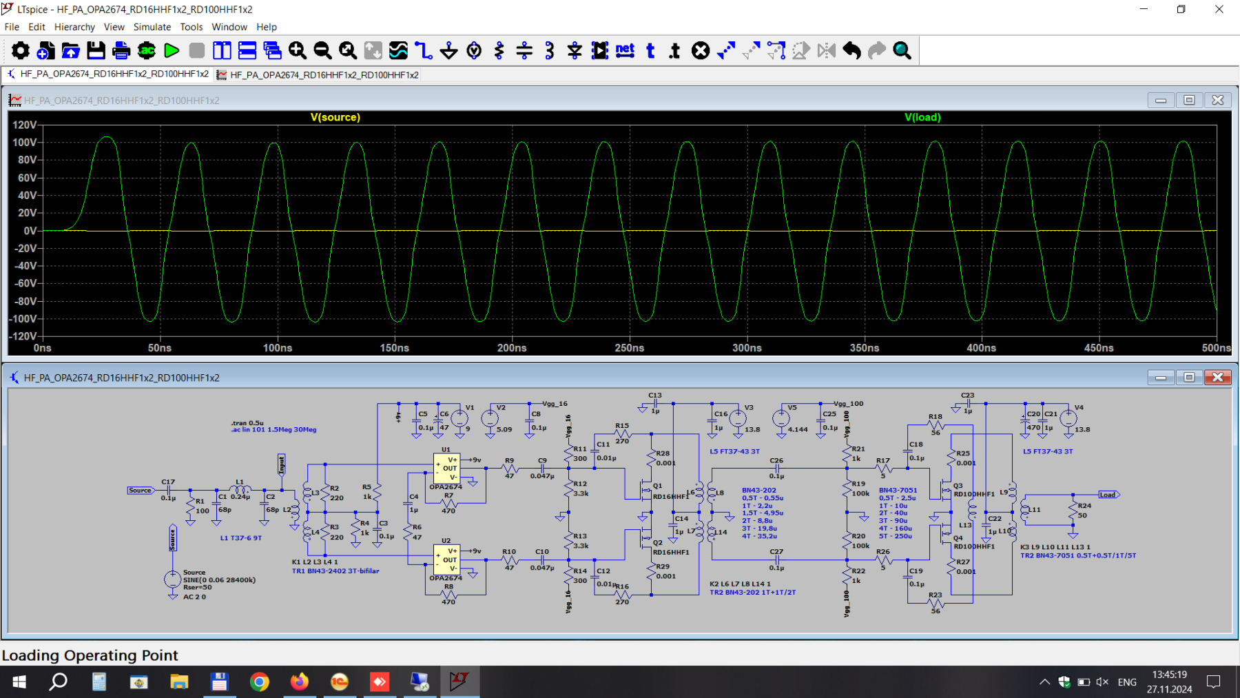Select the Zoom Out magnifier tool
This screenshot has height=698, width=1240.
click(x=322, y=50)
